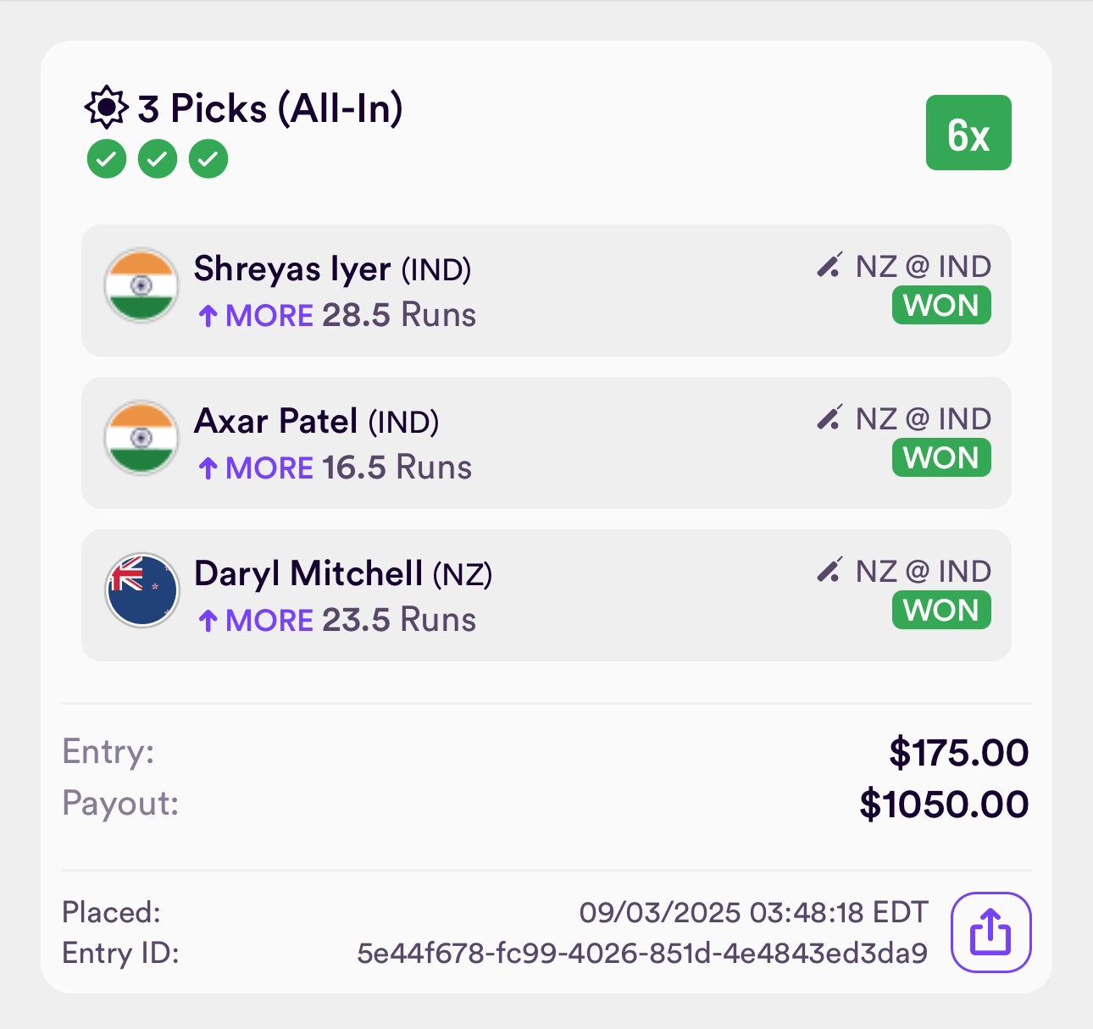Screen dimensions: 1093x1029
Task: Click the Entry ID value text
Action: 642,954
